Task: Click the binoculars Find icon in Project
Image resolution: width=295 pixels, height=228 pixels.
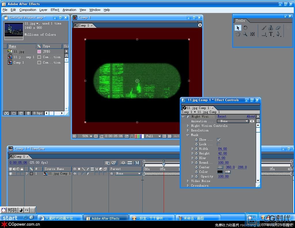Action: tap(7, 113)
